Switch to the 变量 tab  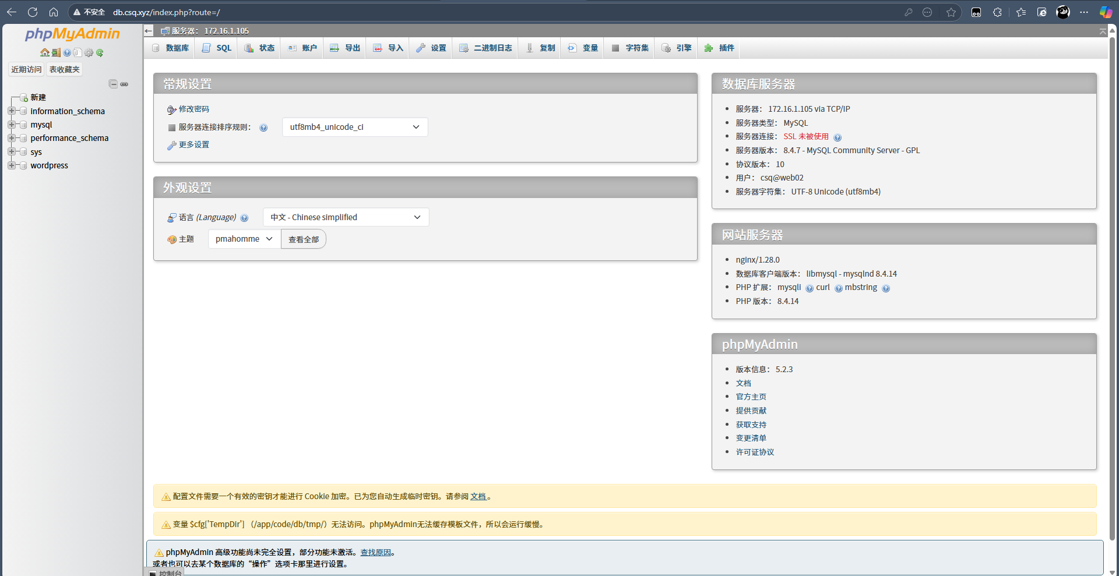(x=583, y=48)
